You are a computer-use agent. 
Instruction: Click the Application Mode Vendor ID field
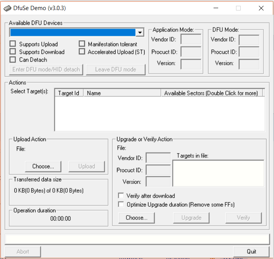pos(191,39)
